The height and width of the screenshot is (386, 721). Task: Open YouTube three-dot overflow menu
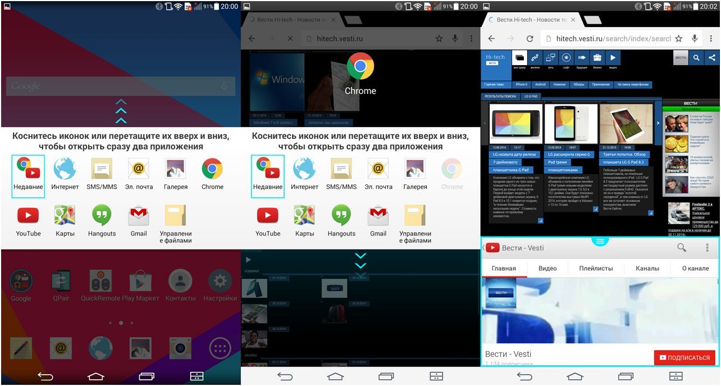707,247
